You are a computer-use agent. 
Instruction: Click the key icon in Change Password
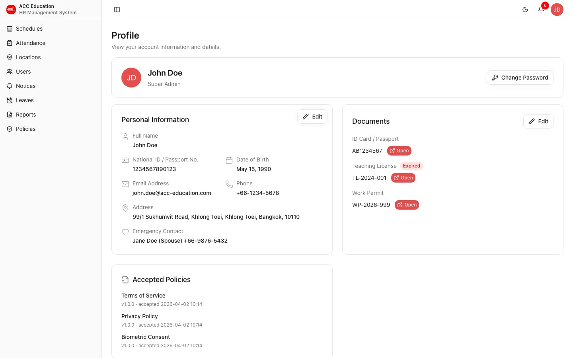(x=495, y=78)
